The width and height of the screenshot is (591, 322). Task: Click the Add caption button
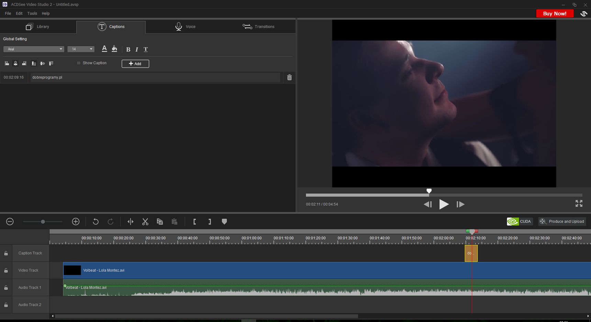[x=135, y=64]
